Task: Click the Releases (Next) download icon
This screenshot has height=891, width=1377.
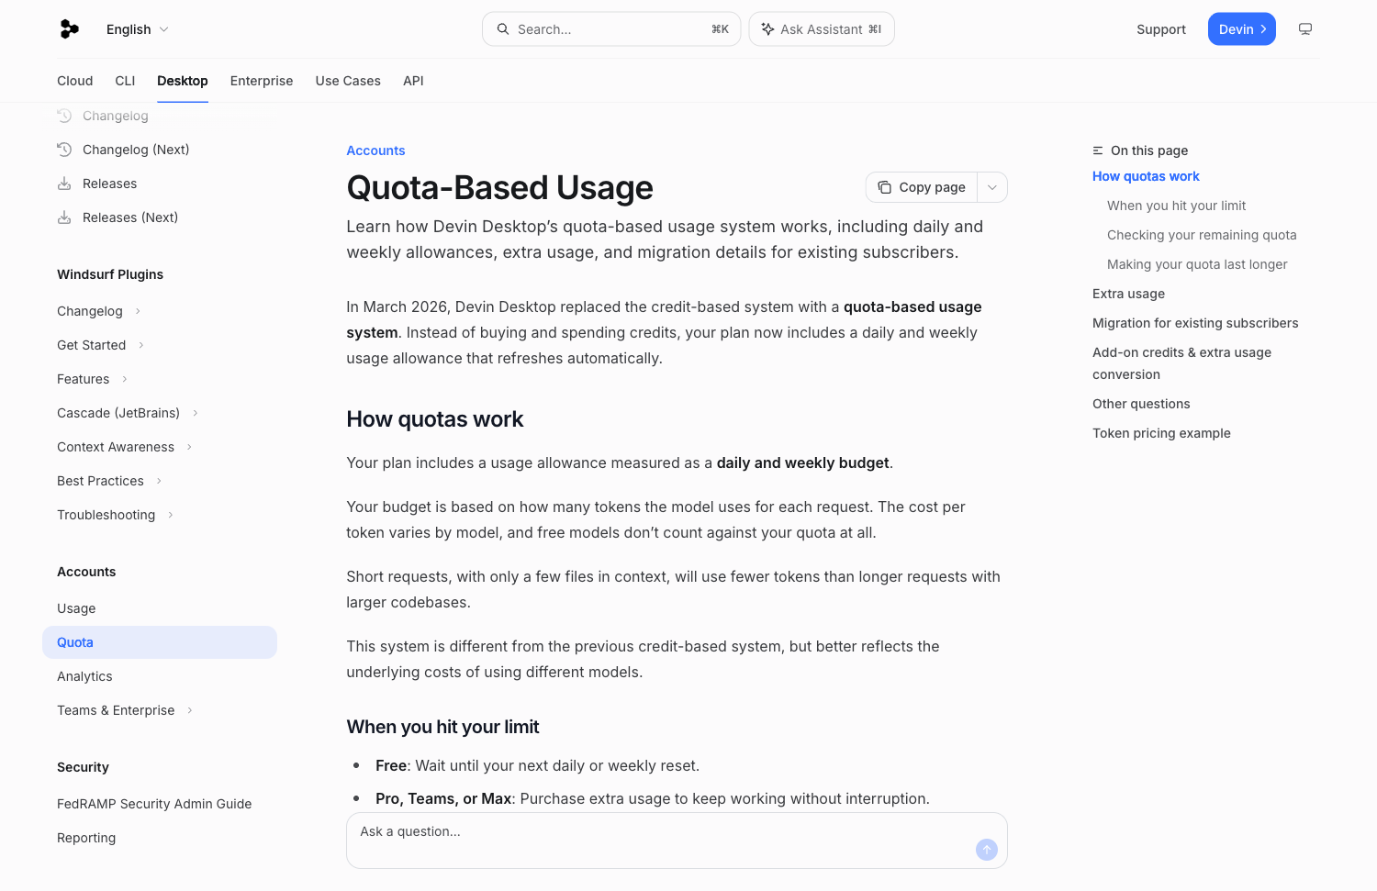Action: click(x=64, y=217)
